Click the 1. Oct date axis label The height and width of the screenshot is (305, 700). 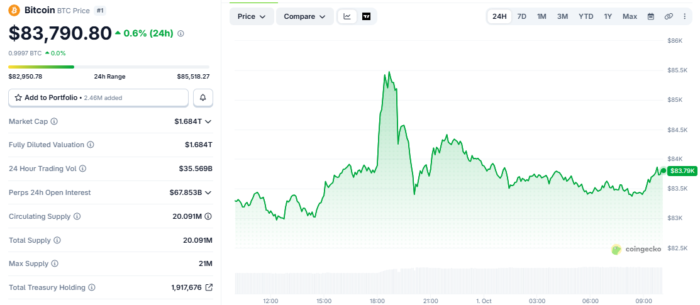click(484, 301)
